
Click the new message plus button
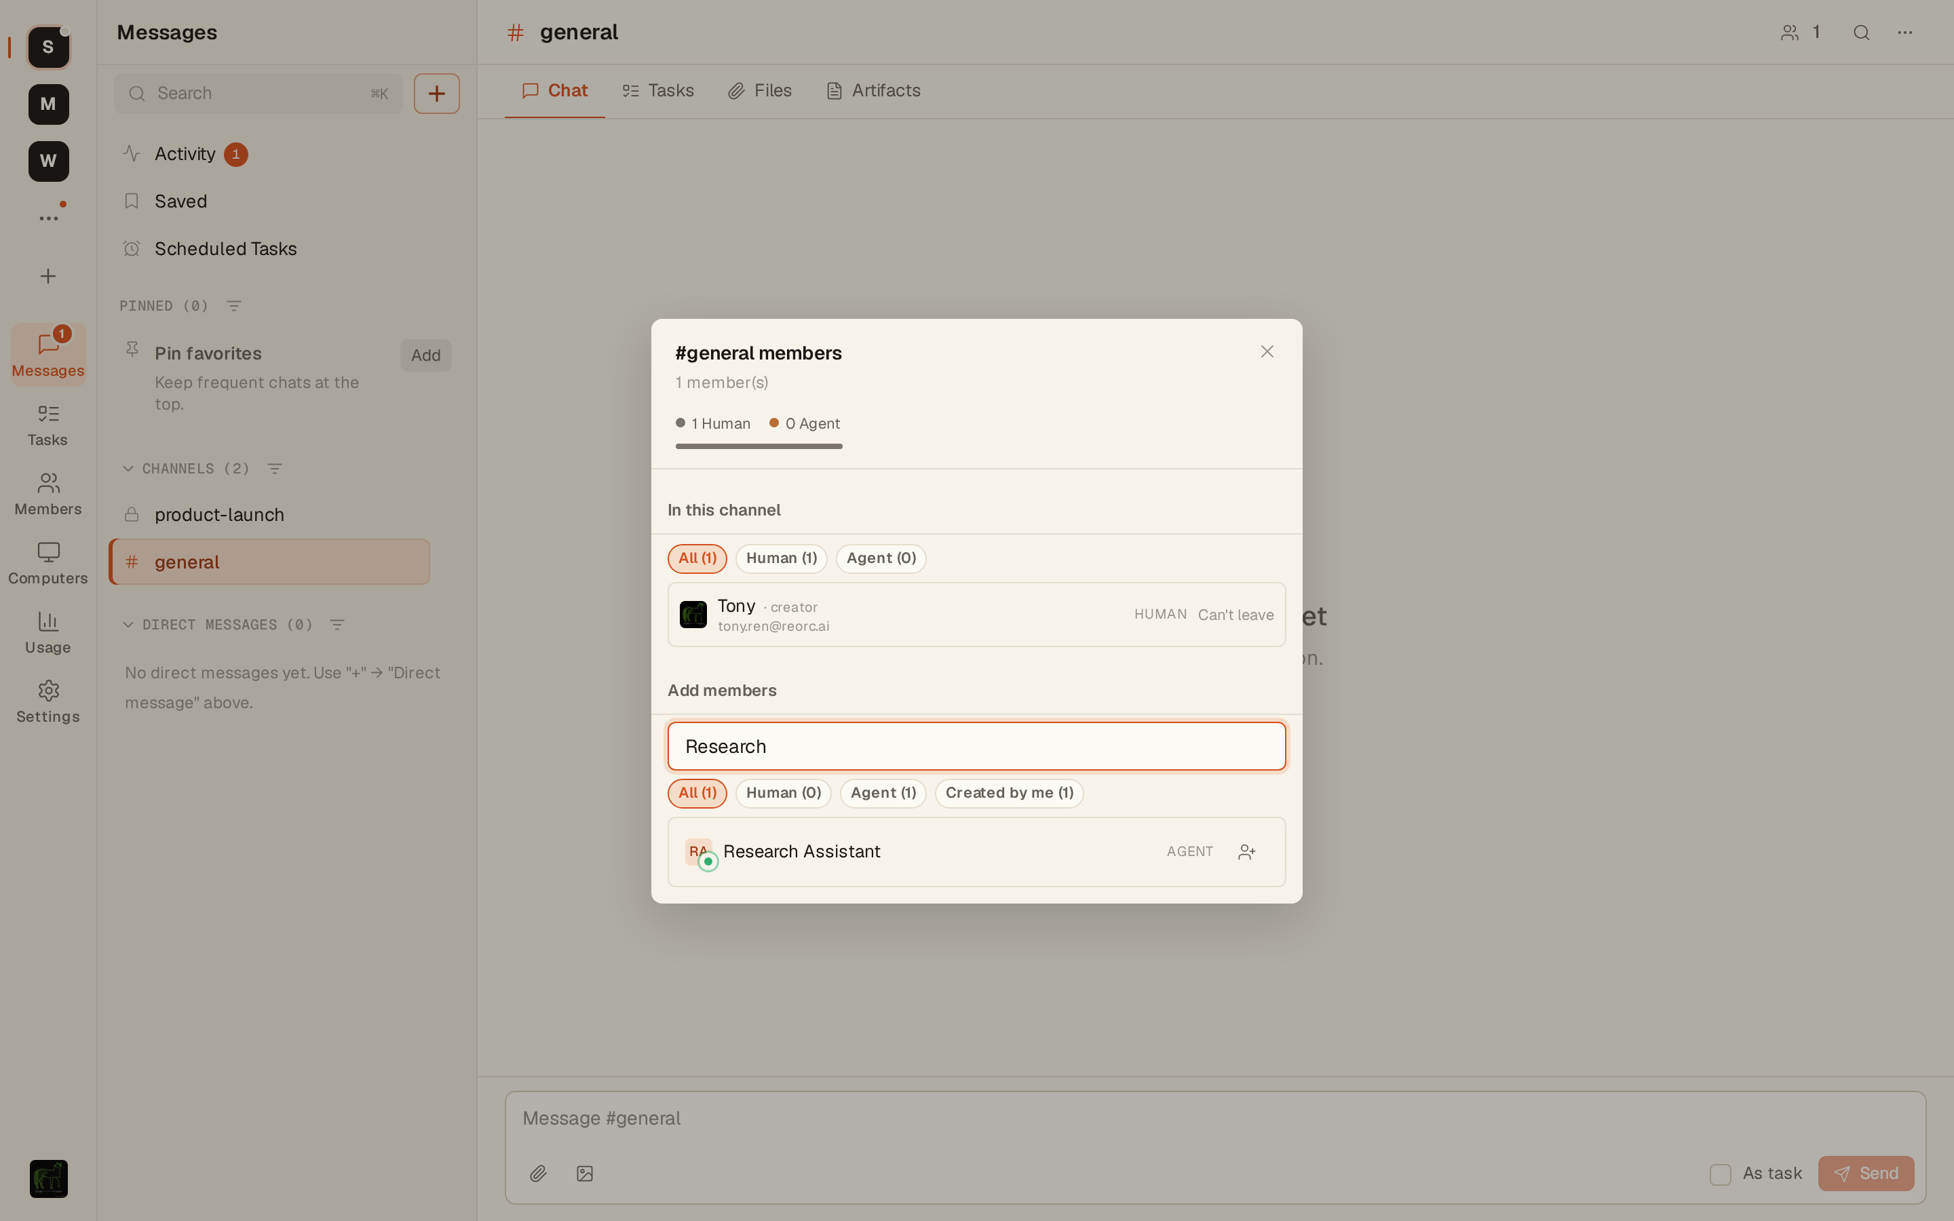[437, 94]
